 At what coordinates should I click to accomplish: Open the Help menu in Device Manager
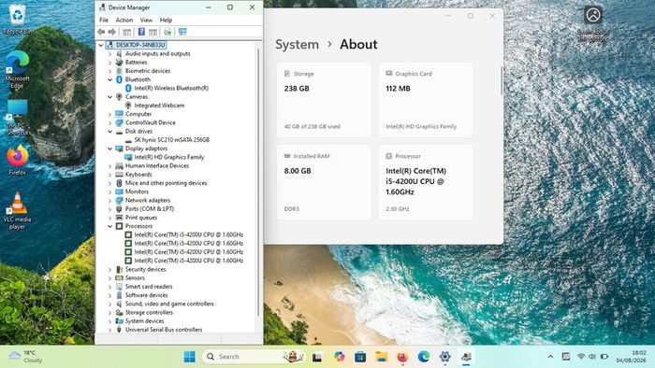click(166, 20)
